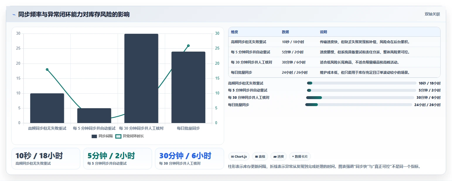Click table row name 高频同步但无失败重试
Screen dimensions: 452x181
point(248,42)
